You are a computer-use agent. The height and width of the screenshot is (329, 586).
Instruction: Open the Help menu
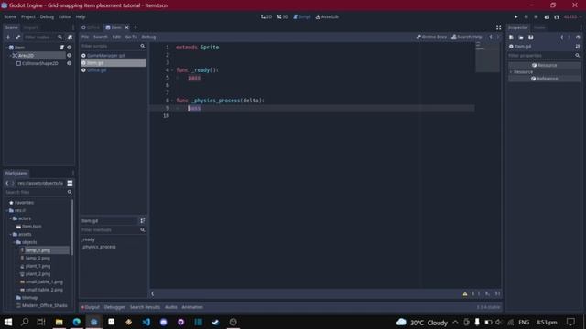[81, 16]
